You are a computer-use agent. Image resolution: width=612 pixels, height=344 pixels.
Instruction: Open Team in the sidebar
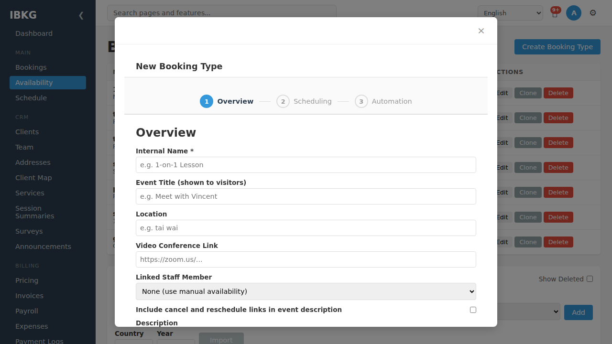tap(48, 147)
